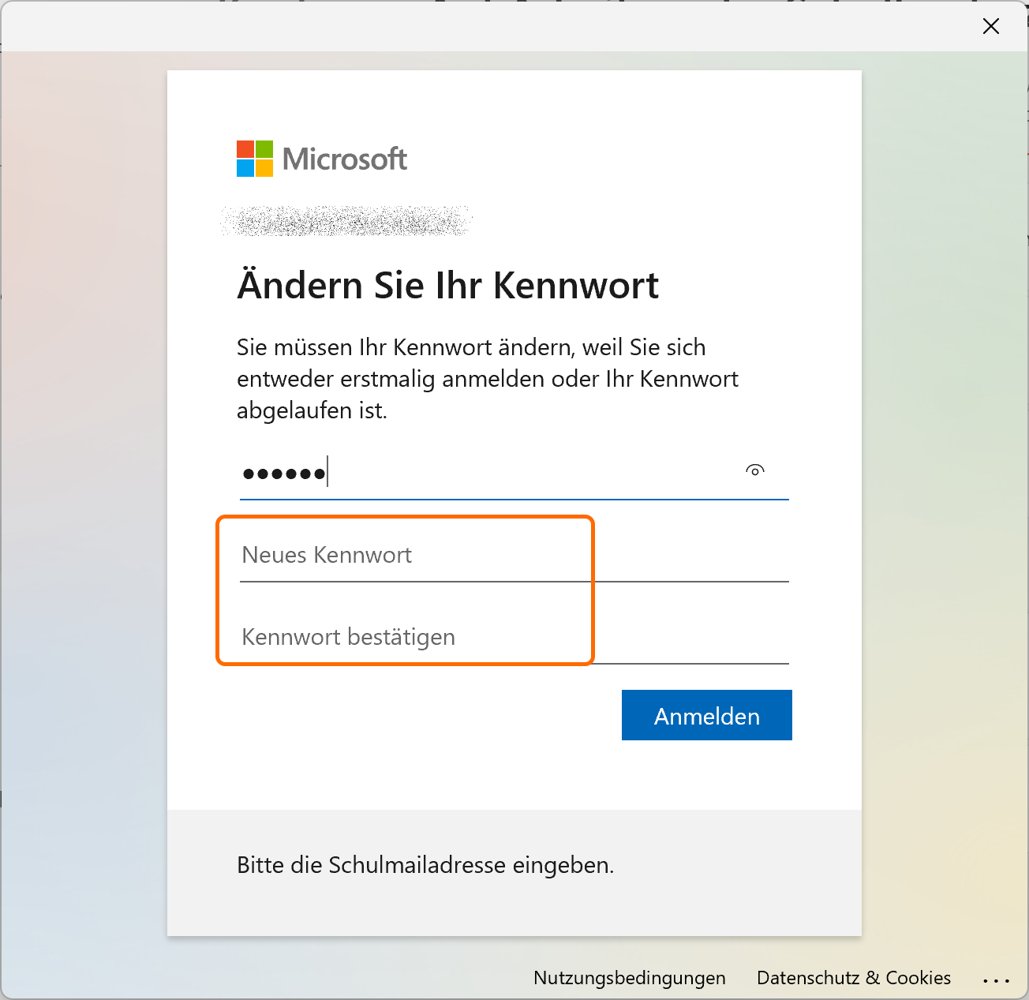The width and height of the screenshot is (1029, 1000).
Task: Click the yellow square of Microsoft logo
Action: pos(264,168)
